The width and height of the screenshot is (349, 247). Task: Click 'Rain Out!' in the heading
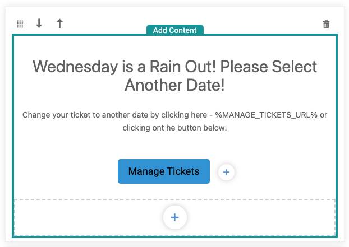[x=183, y=67]
